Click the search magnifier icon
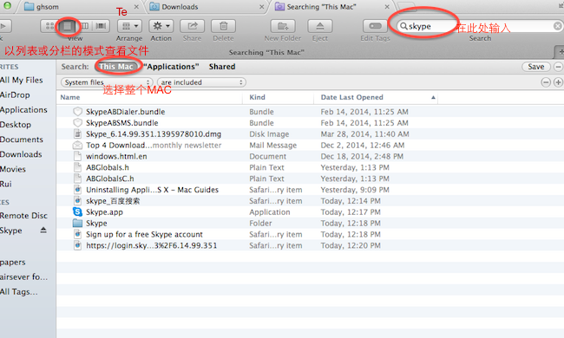The image size is (564, 338). click(x=403, y=26)
